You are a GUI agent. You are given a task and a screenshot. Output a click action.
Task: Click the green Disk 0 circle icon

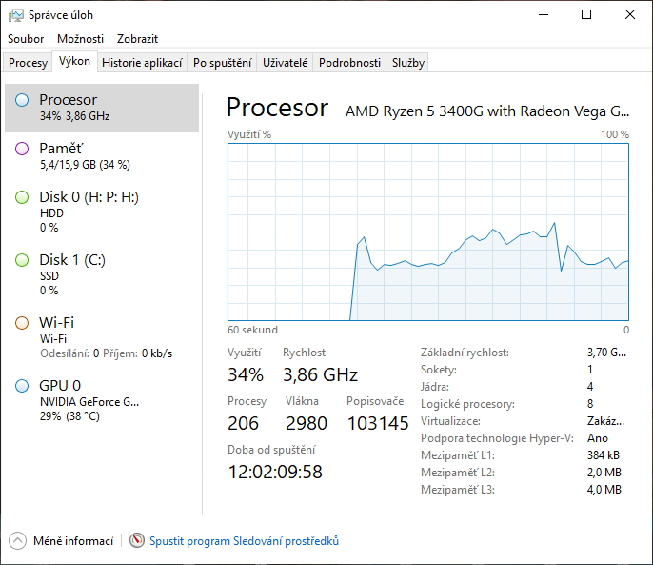pos(22,197)
